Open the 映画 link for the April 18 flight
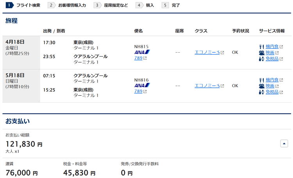293x178 pixels. (x=270, y=53)
